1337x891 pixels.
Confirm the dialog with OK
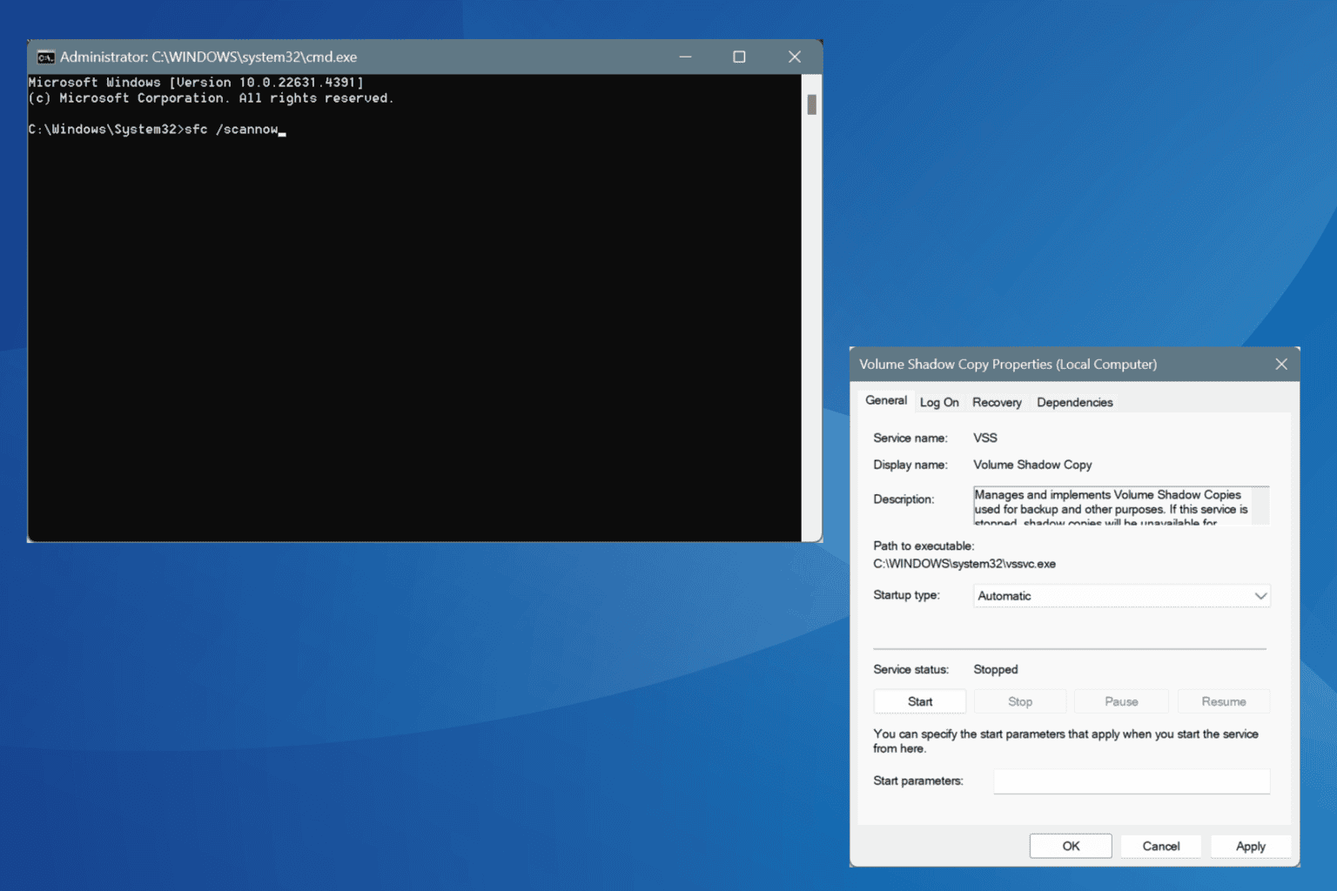[x=1070, y=846]
